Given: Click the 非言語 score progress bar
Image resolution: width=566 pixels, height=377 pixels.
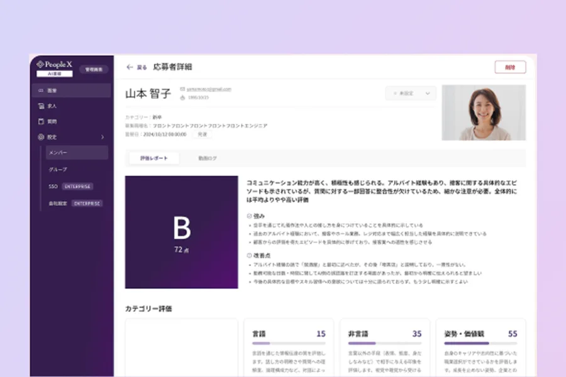Looking at the screenshot, I should click(x=385, y=343).
